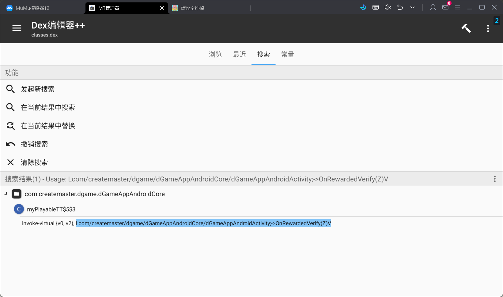Collapse the com.createmaster.dgame.dGameAppAndroidCore package node
The image size is (503, 297).
point(6,194)
